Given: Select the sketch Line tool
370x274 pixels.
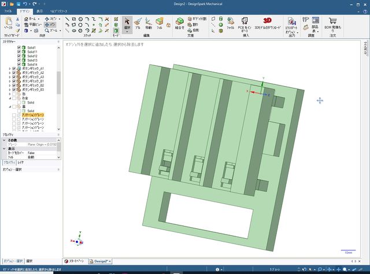Looking at the screenshot, I should coord(67,19).
